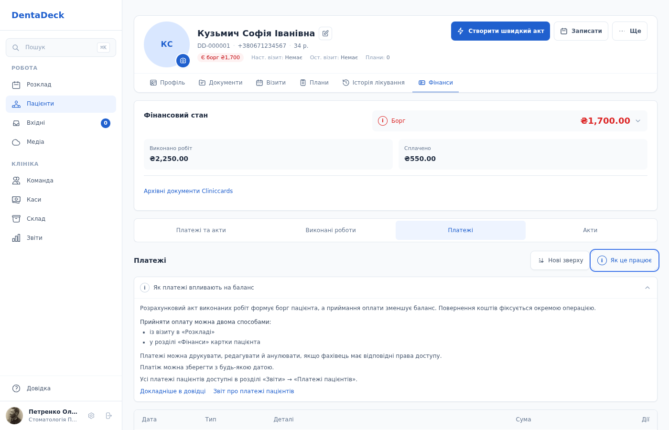Viewport: 669px width, 430px height.
Task: Open the Ще more actions menu
Action: click(630, 31)
